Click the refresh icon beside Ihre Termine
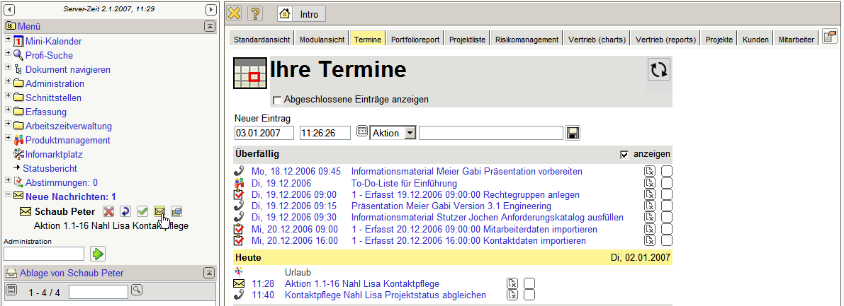 point(659,70)
